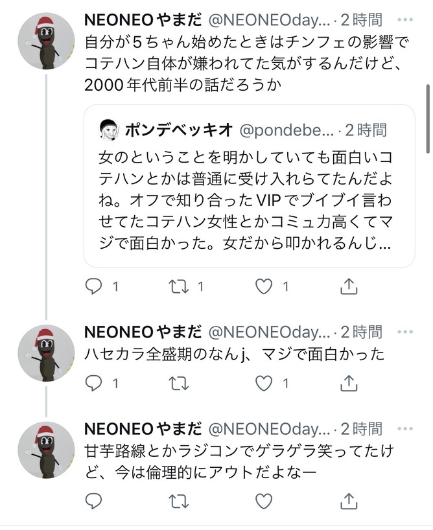Reply to the ハセカラ全盛期 tweet

click(x=95, y=384)
